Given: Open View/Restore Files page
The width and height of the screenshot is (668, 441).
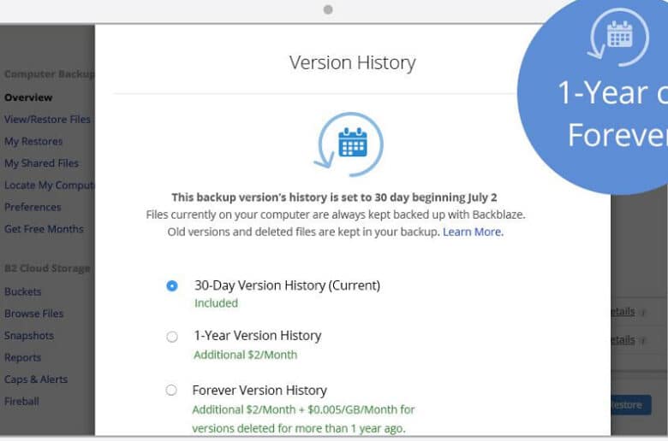Looking at the screenshot, I should [47, 120].
